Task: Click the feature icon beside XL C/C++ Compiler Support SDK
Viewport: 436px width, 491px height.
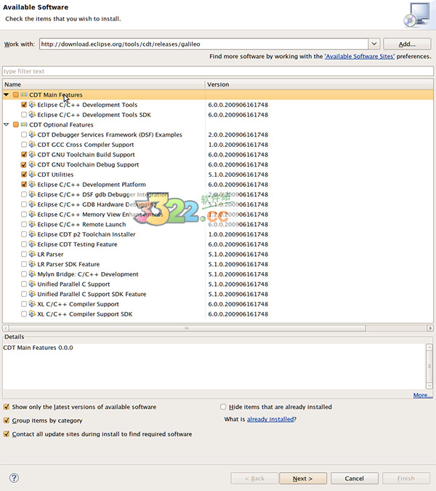Action: tap(32, 314)
